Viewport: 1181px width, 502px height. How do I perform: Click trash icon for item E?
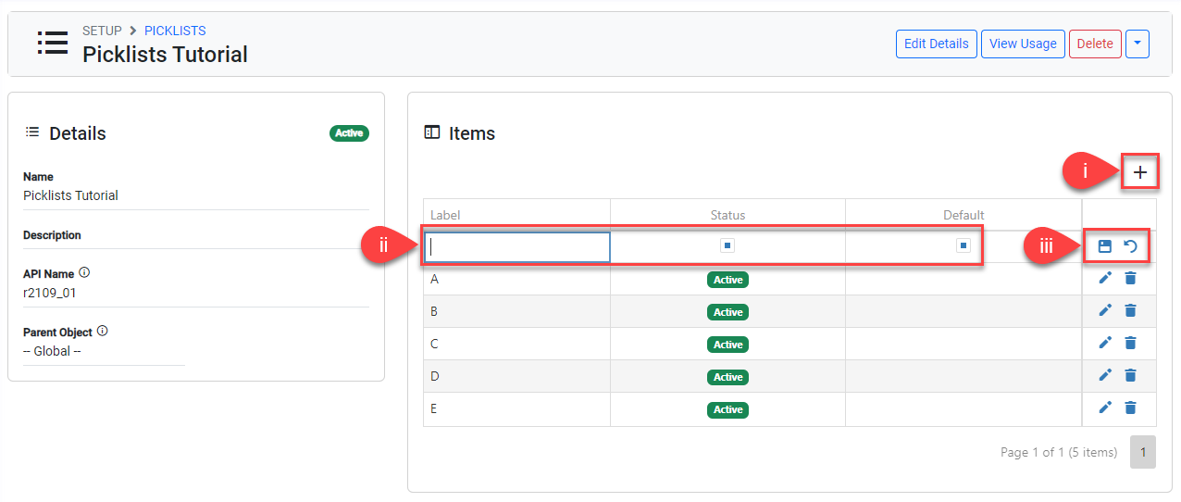1130,408
